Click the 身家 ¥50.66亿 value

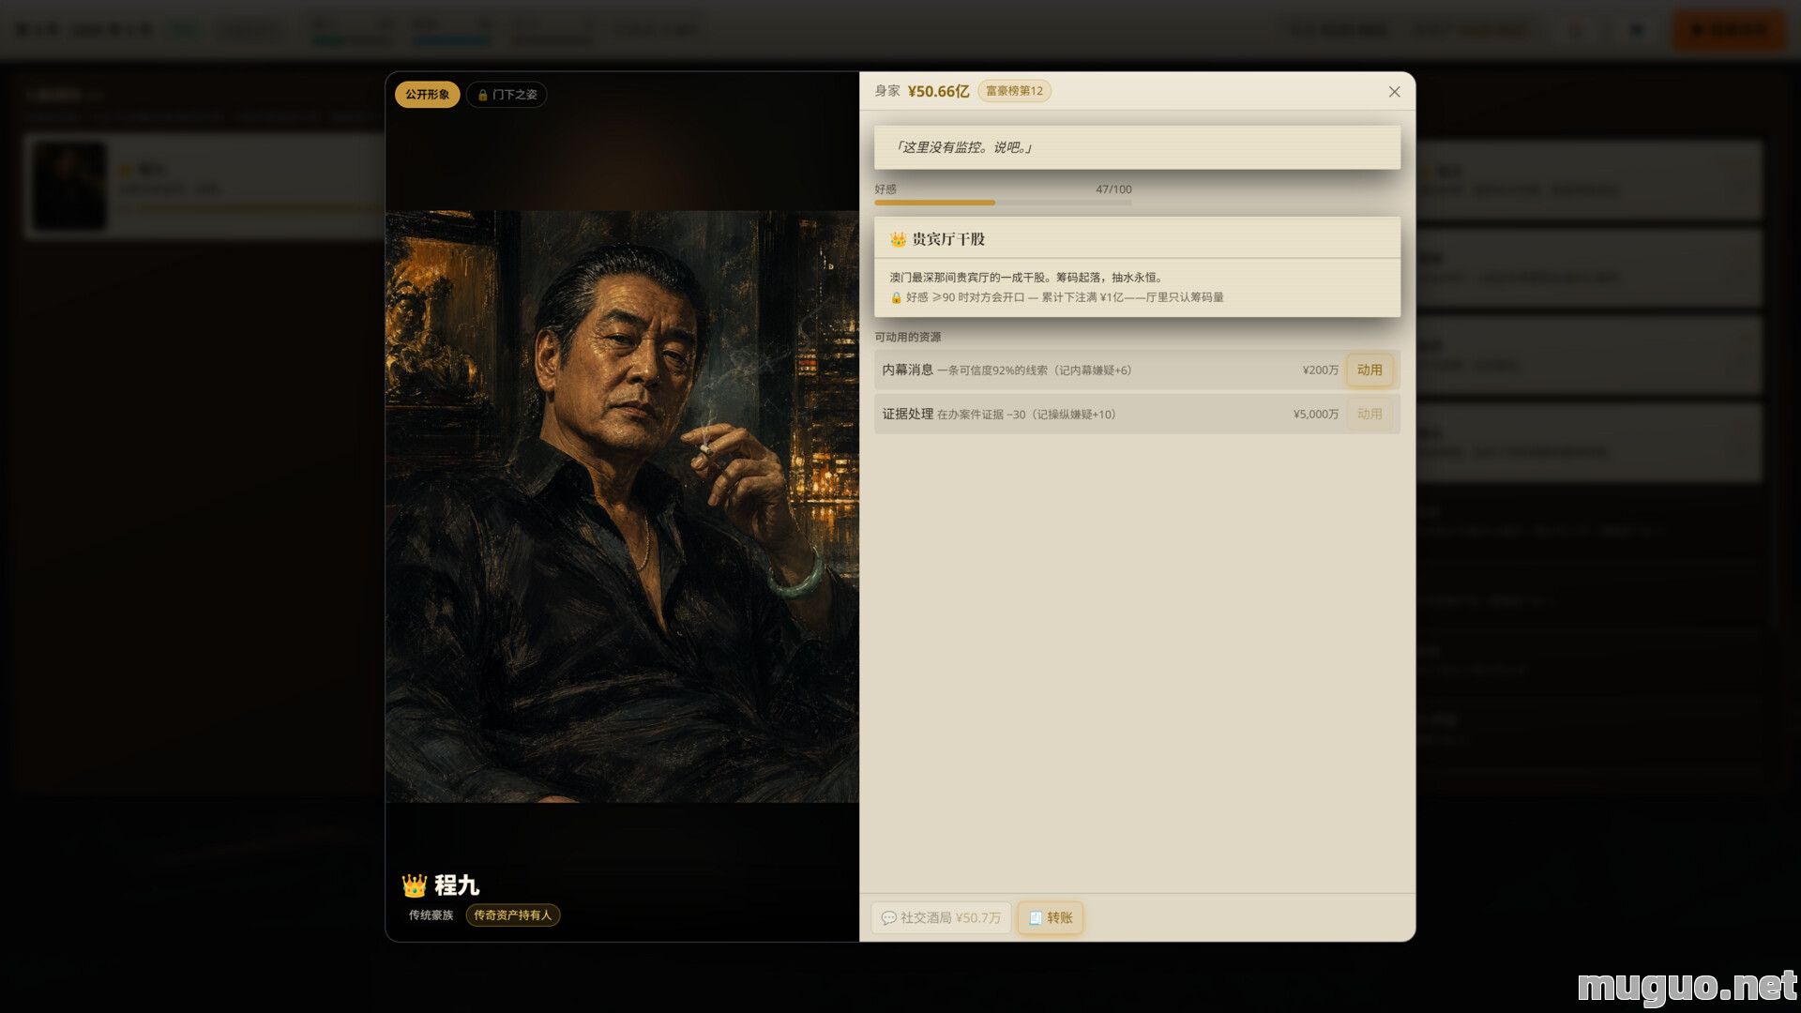point(938,91)
